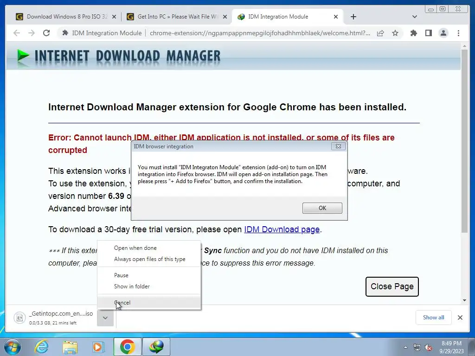Close the IDM Integration Module tab
Screen dimensions: 475x356
[336, 17]
